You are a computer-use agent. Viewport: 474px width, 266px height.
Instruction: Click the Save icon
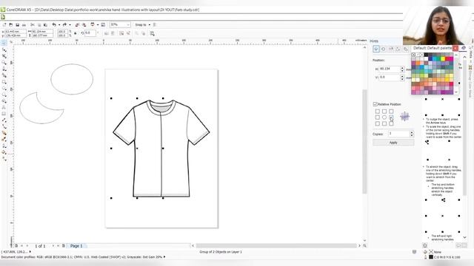click(18, 24)
